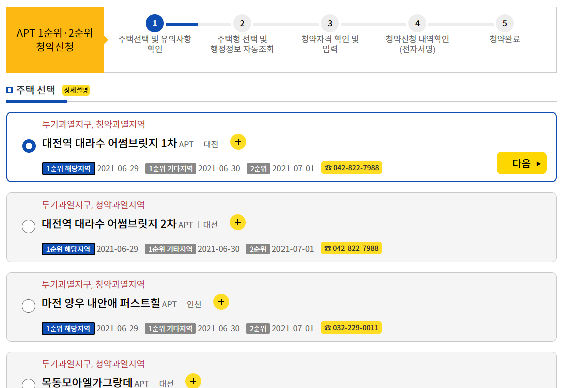Viewport: 563px width, 388px height.
Task: Select radio for 대전역 대라수 어썸브릿지 1차
Action: pyautogui.click(x=29, y=146)
